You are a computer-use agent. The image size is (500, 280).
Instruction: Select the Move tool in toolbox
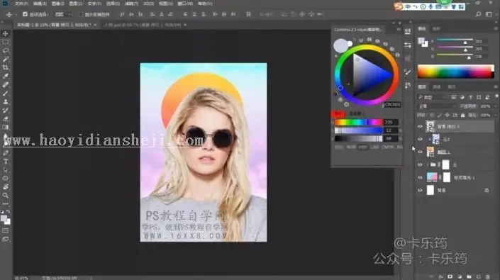pyautogui.click(x=6, y=33)
